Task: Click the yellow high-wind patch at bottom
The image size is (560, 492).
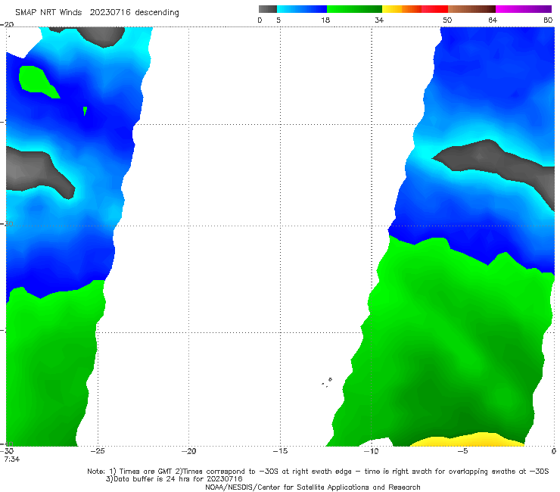Action: tap(468, 440)
